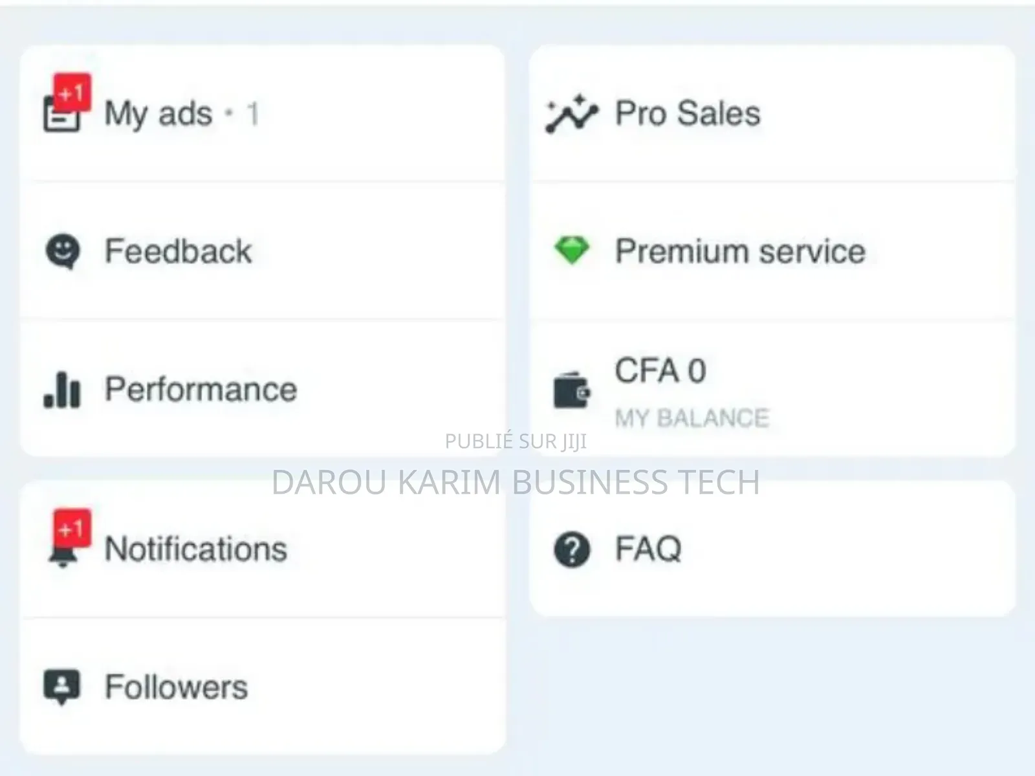Tap the green Premium diamond icon
This screenshot has height=776, width=1035.
coord(572,250)
